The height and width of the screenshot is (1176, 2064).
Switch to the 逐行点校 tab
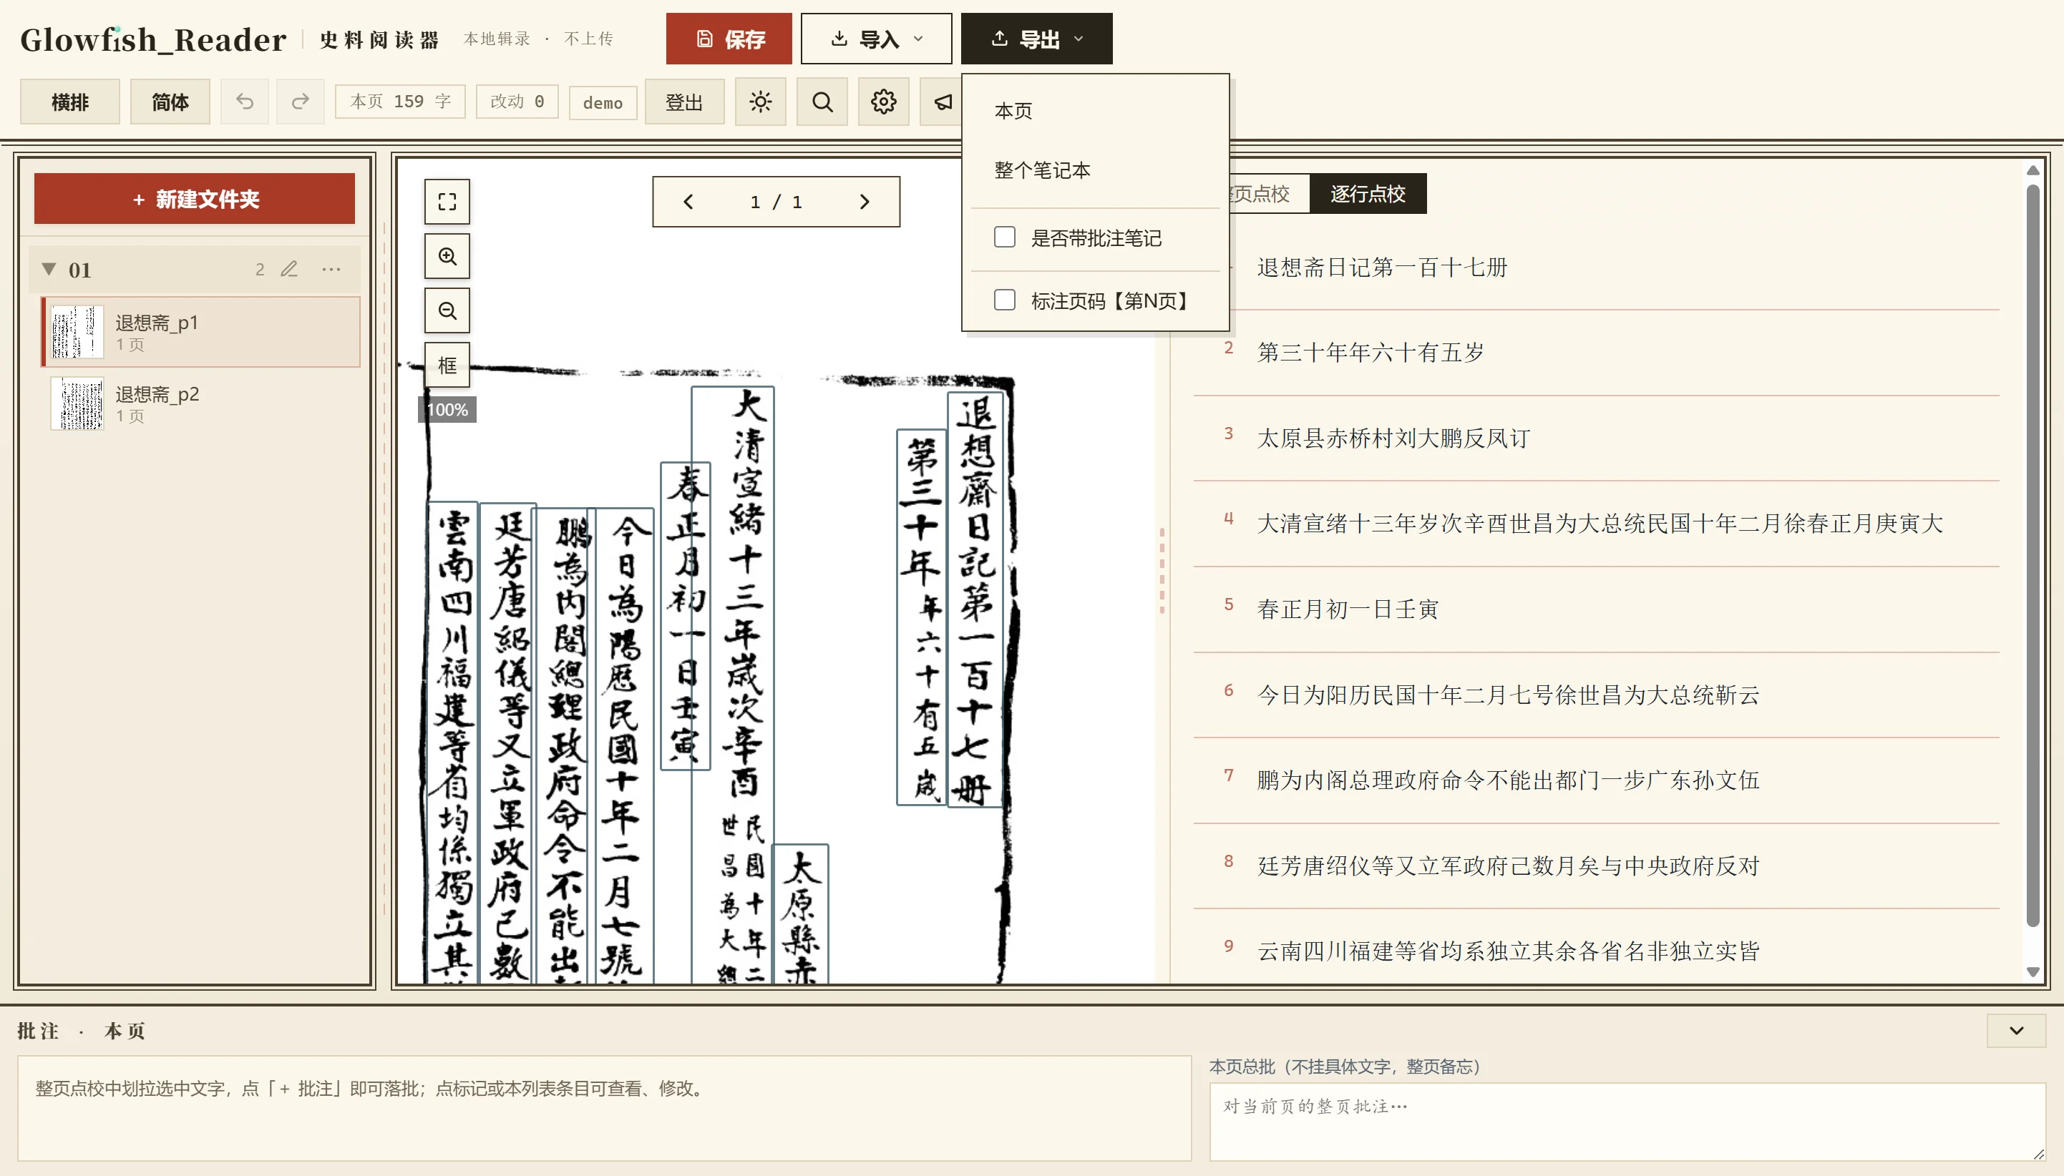1367,194
